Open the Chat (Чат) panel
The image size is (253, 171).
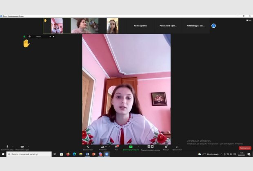click(116, 147)
